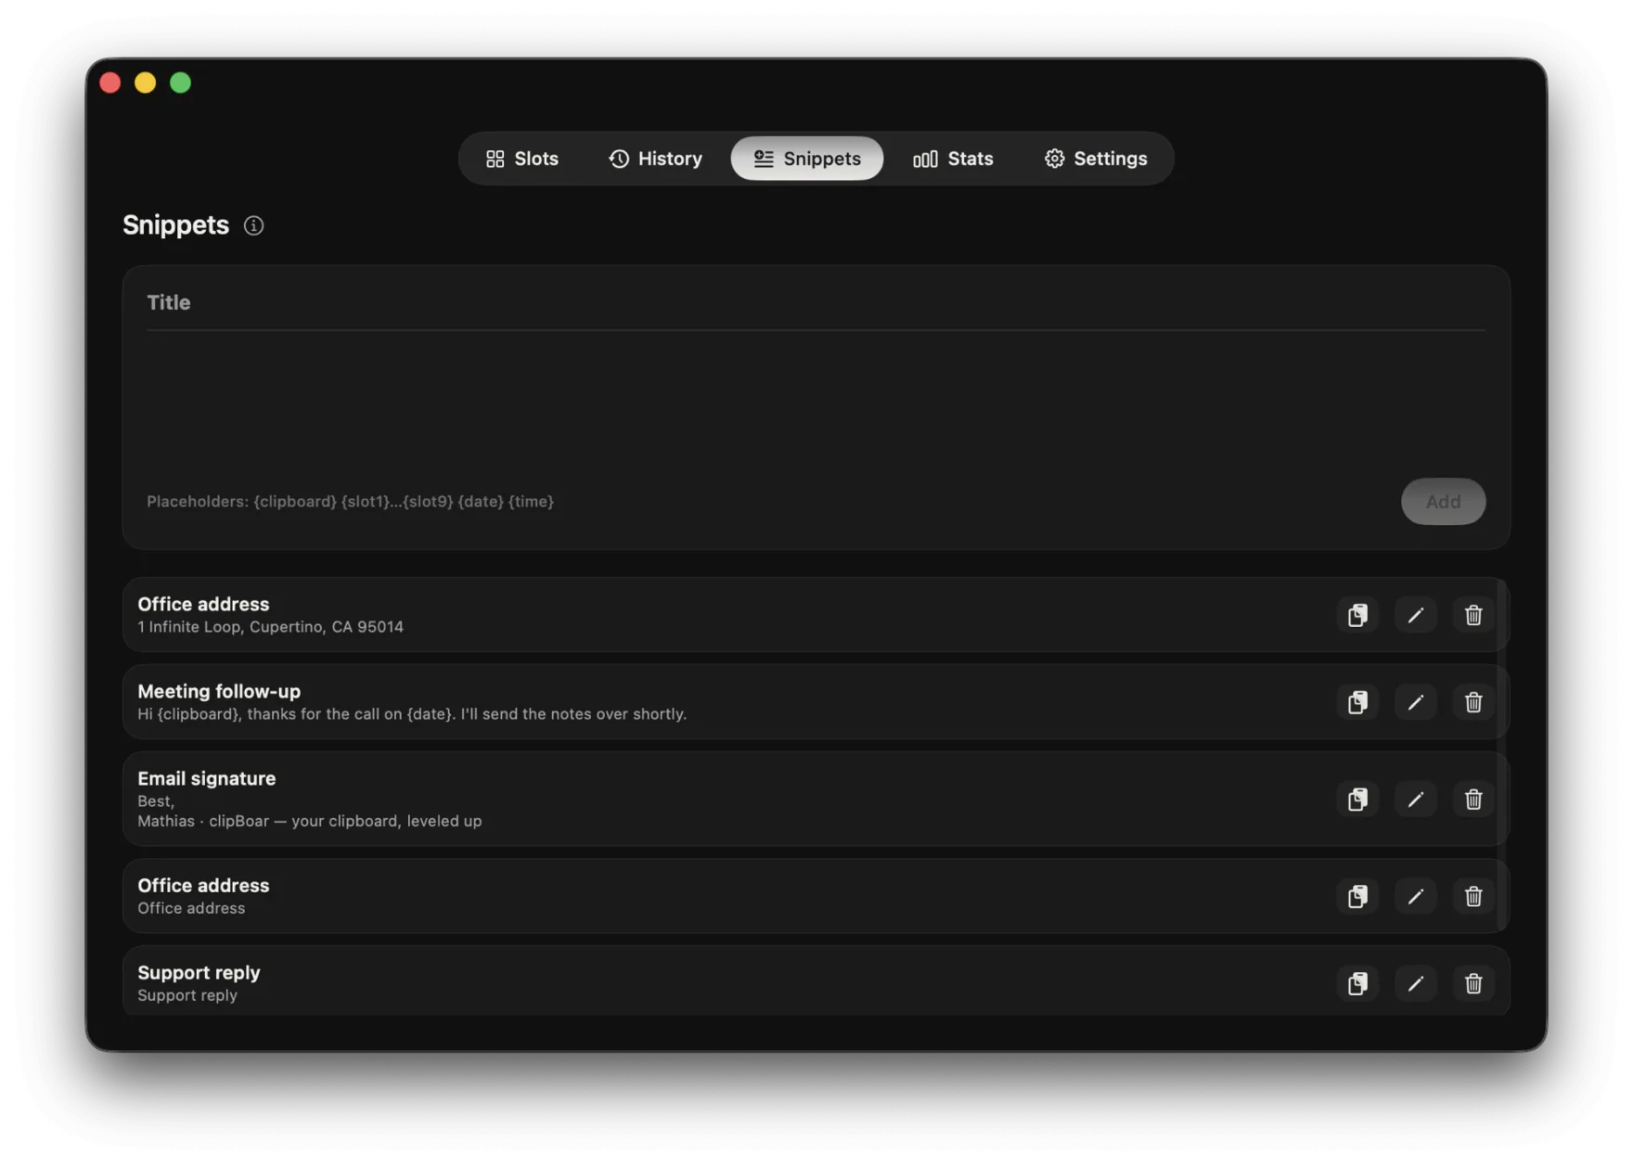Open the Slots tab
Screen dimensions: 1633x1165
pyautogui.click(x=521, y=159)
